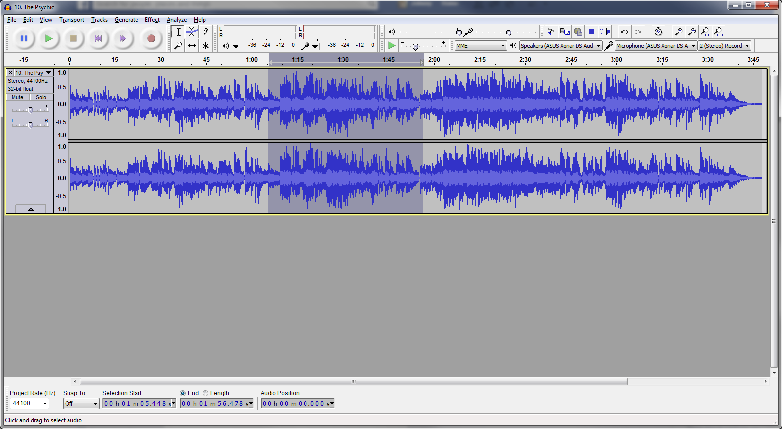Collapse the track with bottom arrow button
782x429 pixels.
coord(31,209)
